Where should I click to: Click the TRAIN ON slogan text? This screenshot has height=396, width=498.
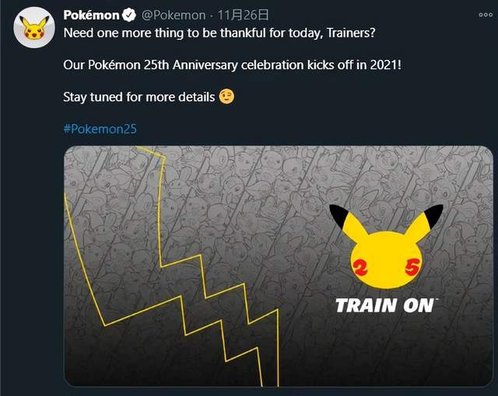[384, 305]
